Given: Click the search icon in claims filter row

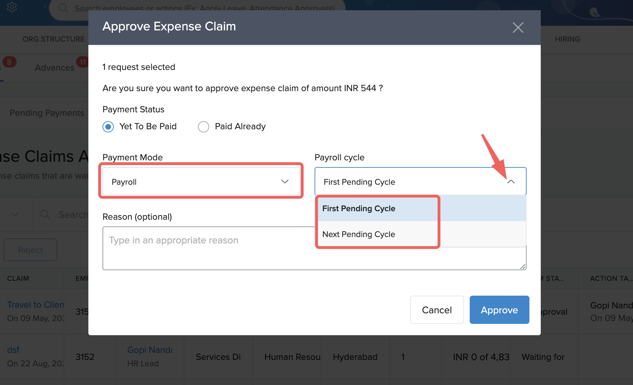Looking at the screenshot, I should tap(45, 214).
